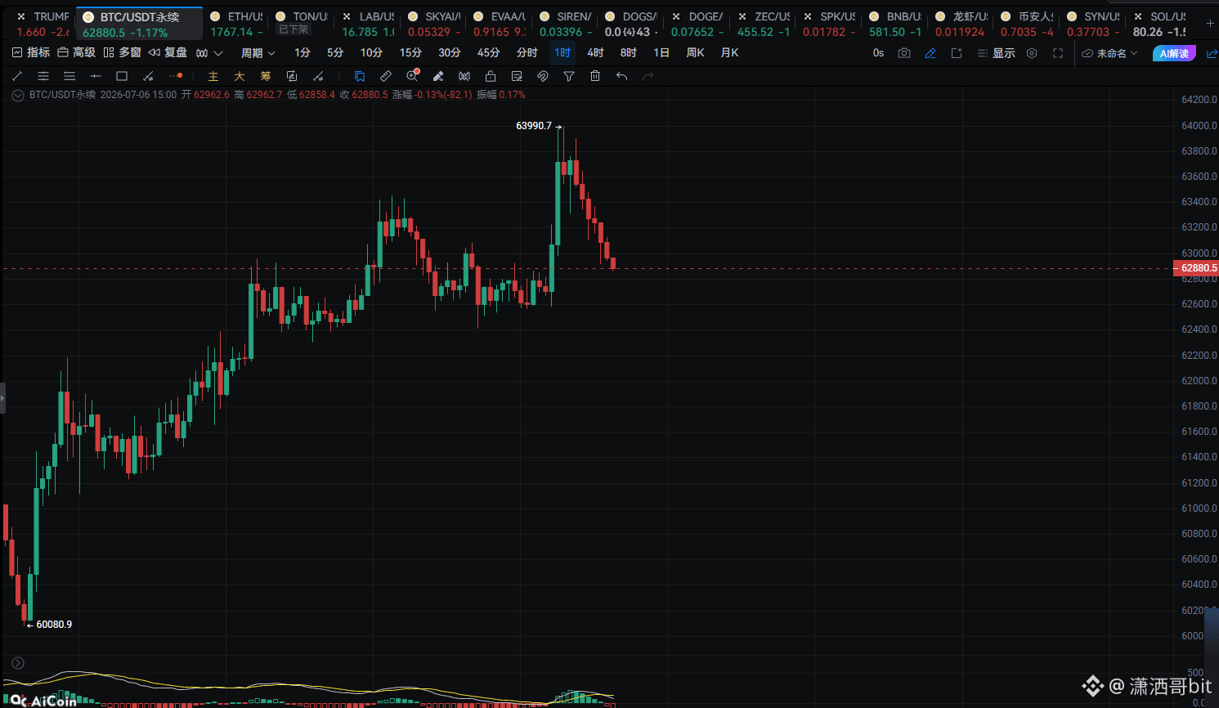Image resolution: width=1219 pixels, height=708 pixels.
Task: Delete drawings with the trash icon
Action: (x=595, y=76)
